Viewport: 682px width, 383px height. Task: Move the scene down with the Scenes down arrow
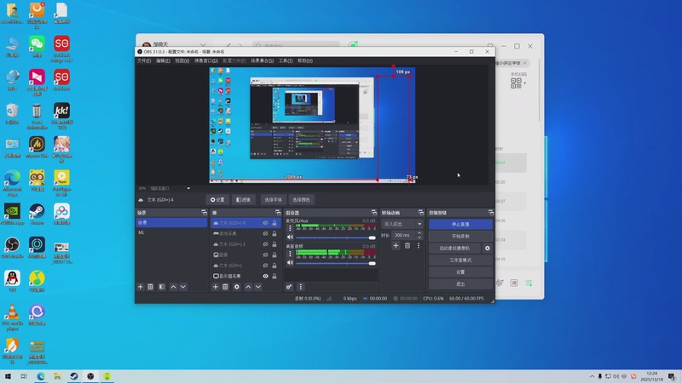(183, 287)
